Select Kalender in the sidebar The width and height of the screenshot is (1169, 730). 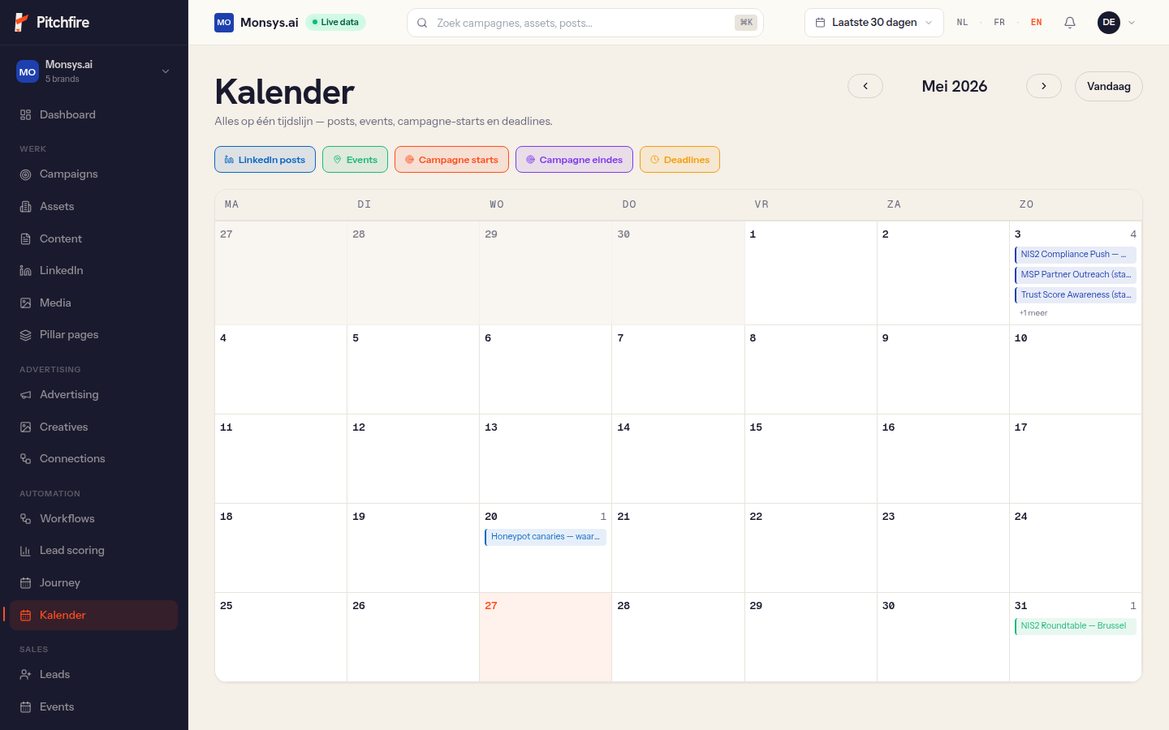[94, 615]
